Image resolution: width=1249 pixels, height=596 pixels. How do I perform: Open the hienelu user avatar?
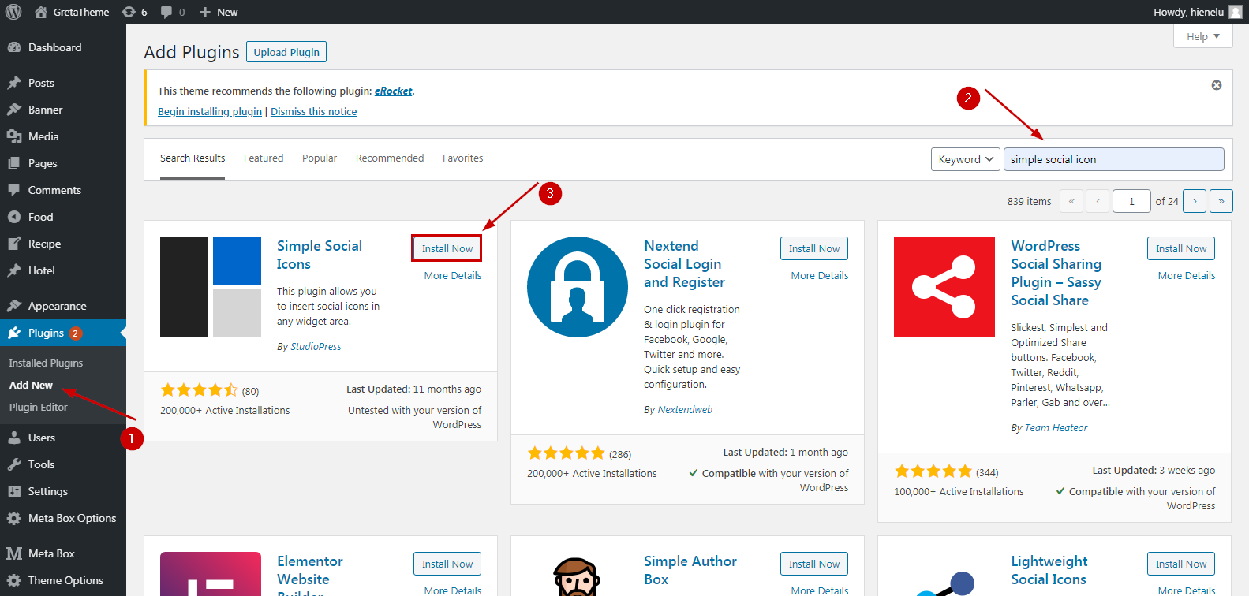point(1236,12)
